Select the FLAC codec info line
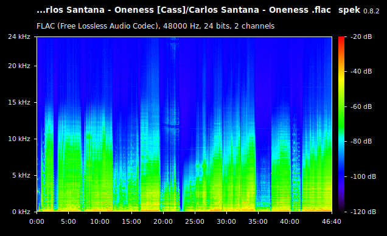 coord(156,26)
